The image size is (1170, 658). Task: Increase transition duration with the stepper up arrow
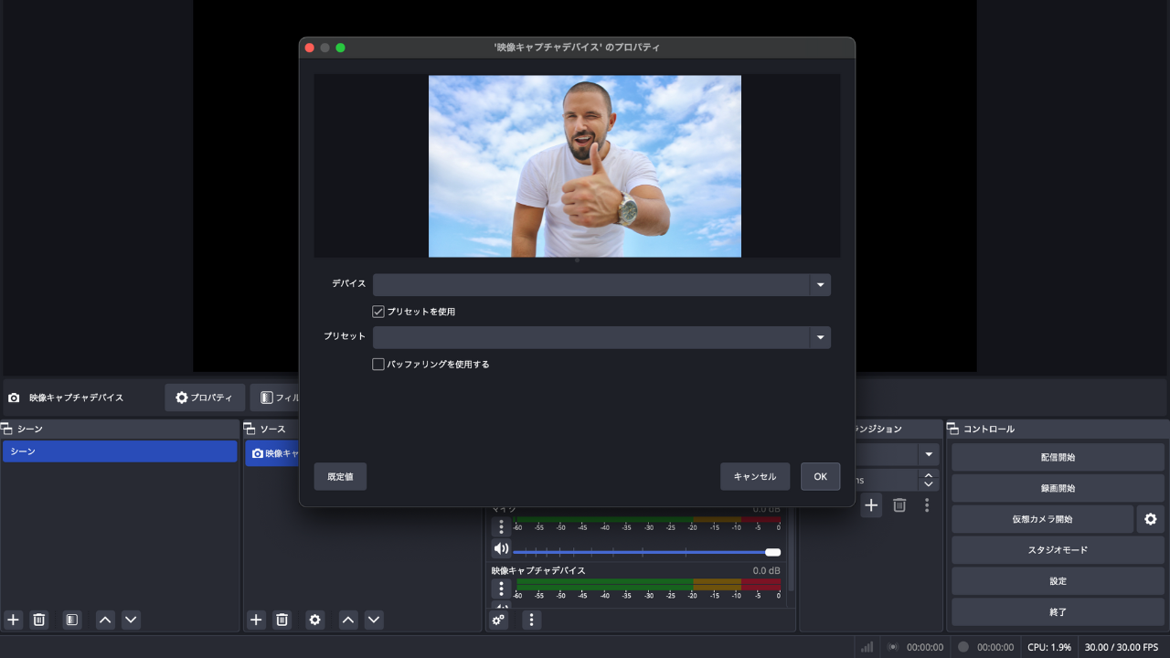tap(929, 475)
